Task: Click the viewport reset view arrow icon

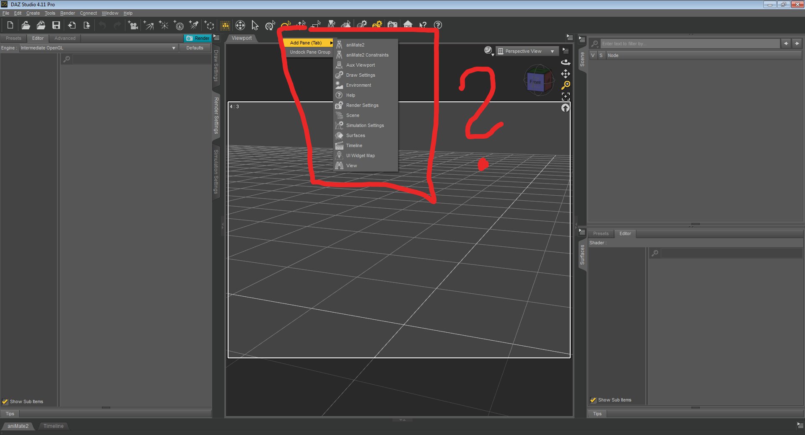Action: pyautogui.click(x=566, y=108)
